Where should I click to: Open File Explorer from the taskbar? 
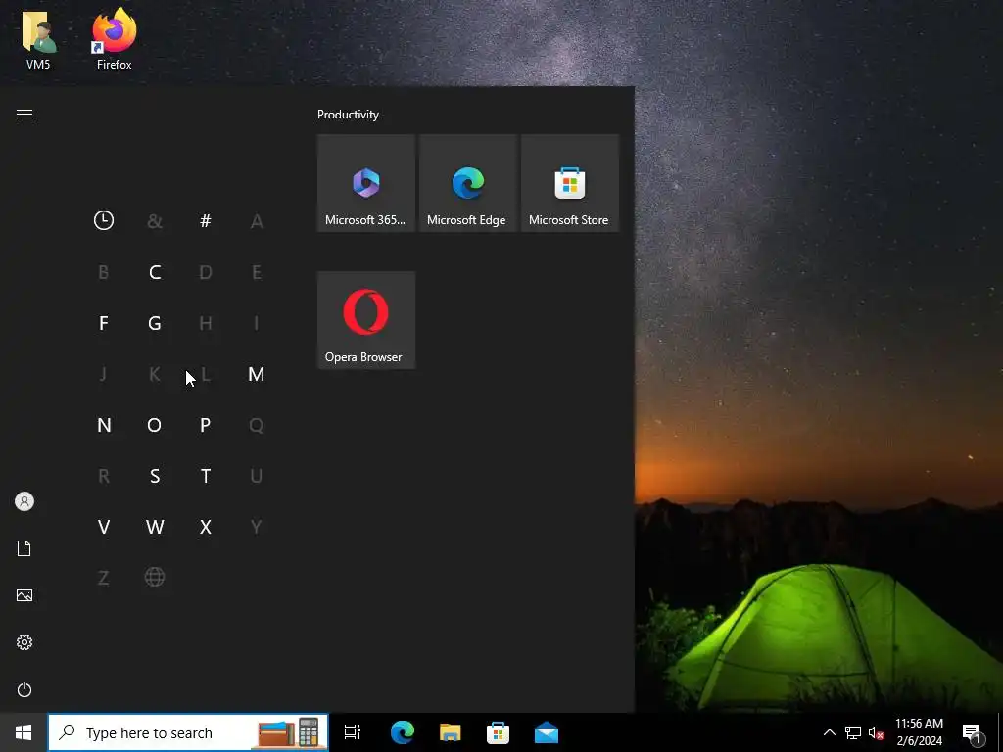pos(451,732)
